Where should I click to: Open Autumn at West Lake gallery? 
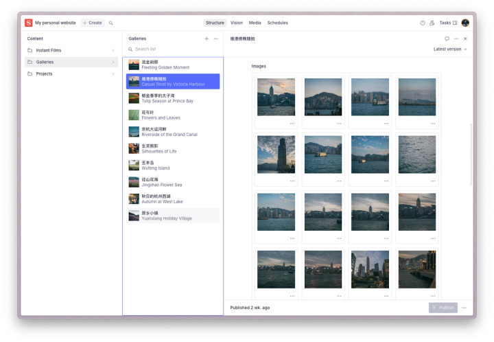point(173,199)
